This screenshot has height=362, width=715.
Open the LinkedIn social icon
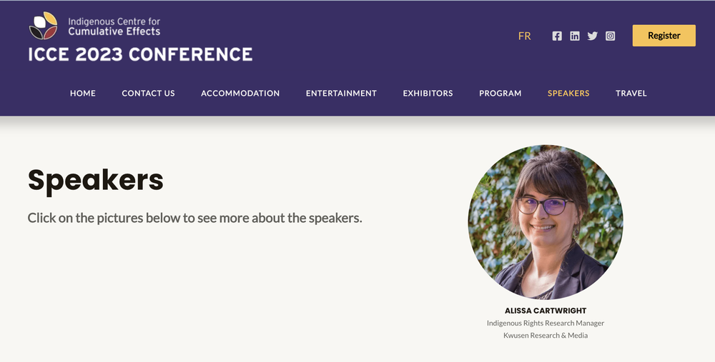[x=575, y=36]
